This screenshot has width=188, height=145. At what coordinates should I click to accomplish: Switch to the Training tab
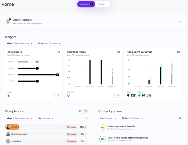[102, 4]
